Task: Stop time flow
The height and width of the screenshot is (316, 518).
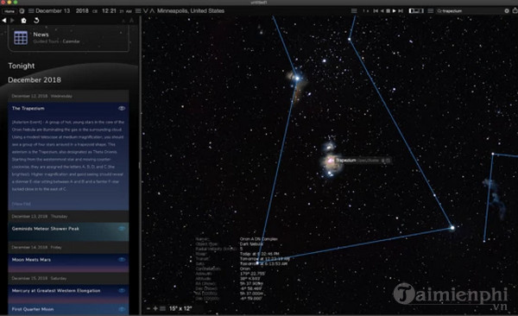Action: [388, 11]
